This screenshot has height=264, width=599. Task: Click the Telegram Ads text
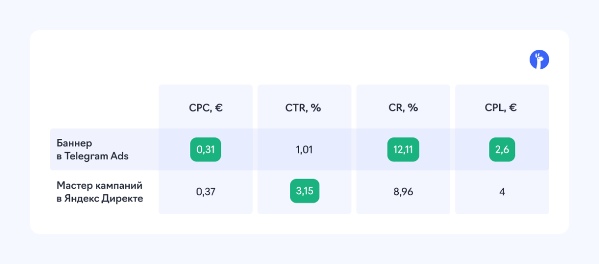[97, 157]
